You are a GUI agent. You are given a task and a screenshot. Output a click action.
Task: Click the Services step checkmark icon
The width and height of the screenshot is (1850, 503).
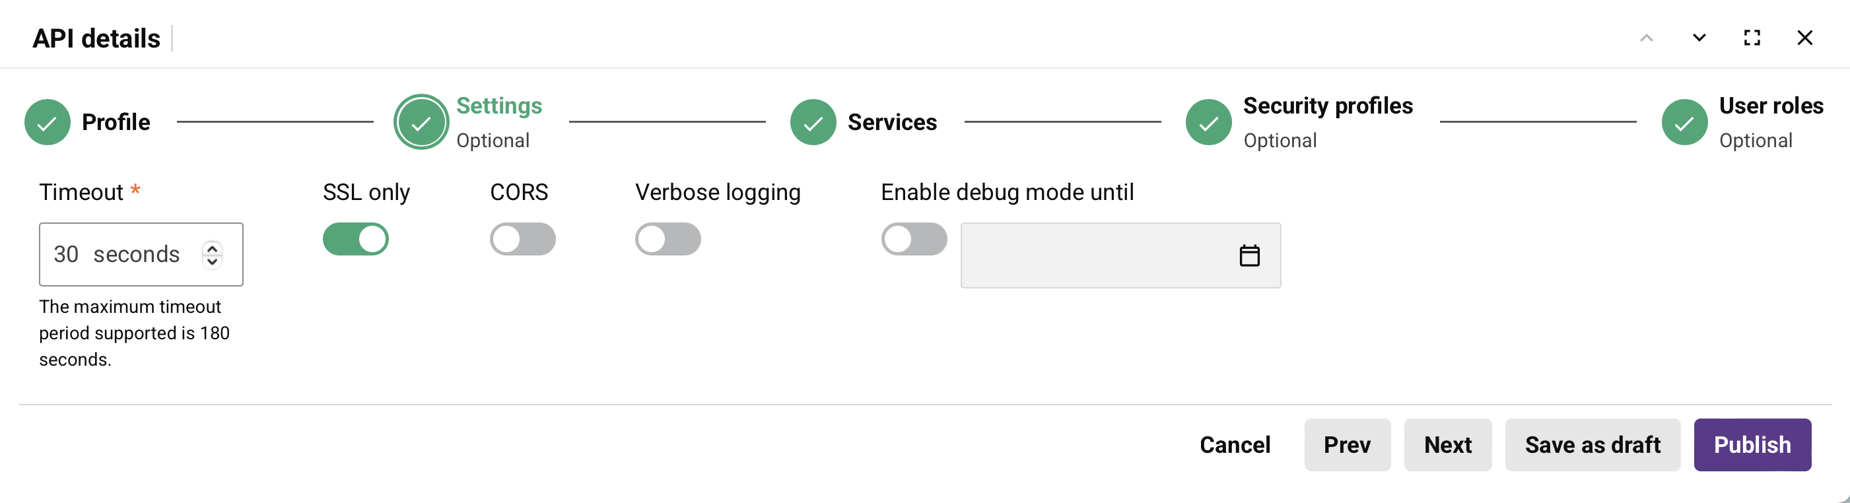(812, 122)
